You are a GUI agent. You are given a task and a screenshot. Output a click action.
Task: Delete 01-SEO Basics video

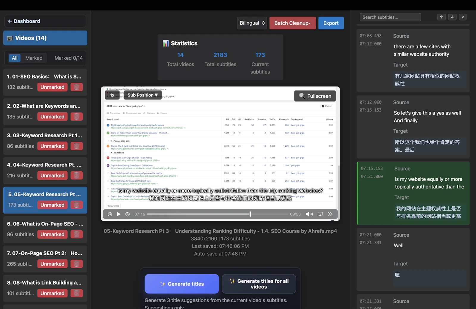click(76, 87)
